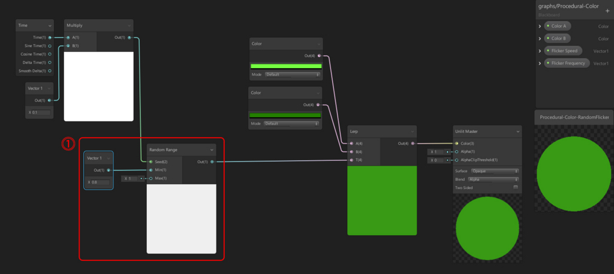The width and height of the screenshot is (614, 274).
Task: Click the X 0.1 value field
Action: [39, 112]
